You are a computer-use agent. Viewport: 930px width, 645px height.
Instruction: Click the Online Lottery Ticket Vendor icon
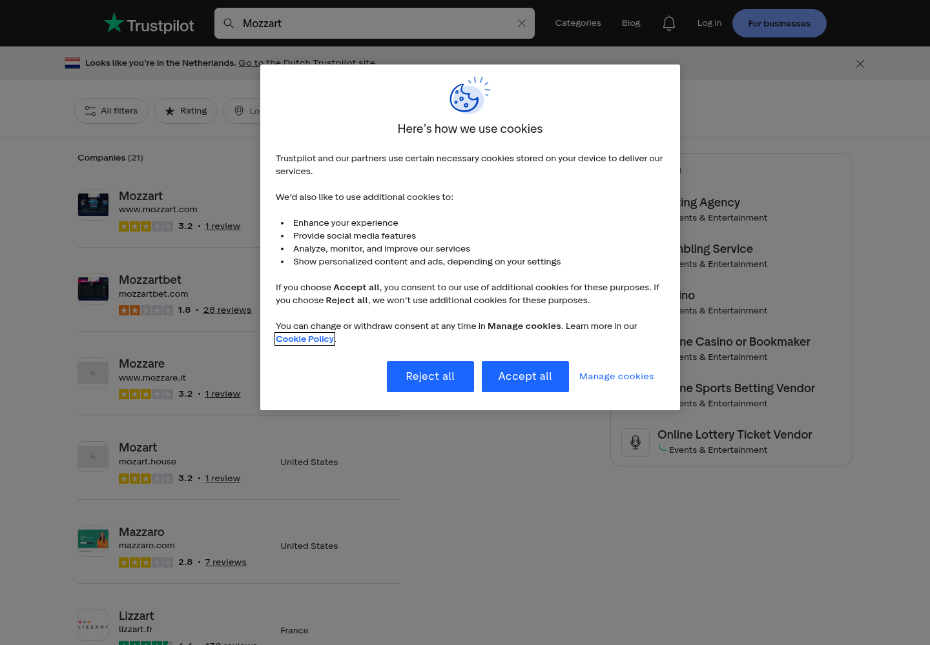point(635,442)
